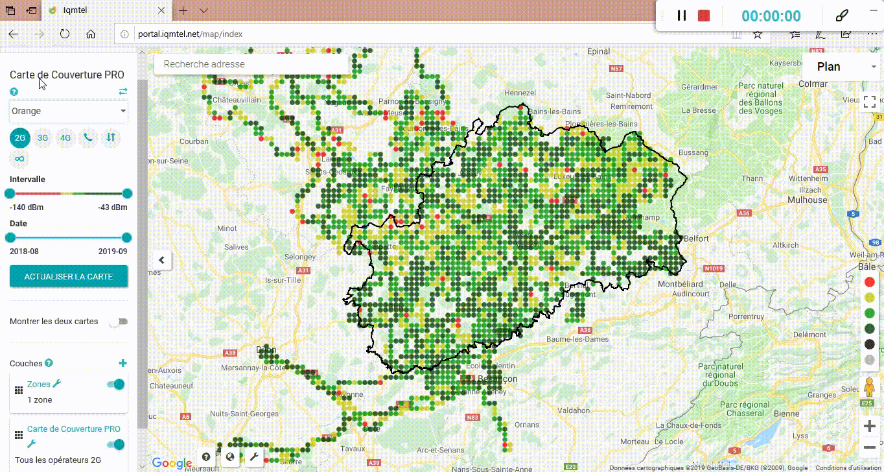
Task: Zoom out on the map
Action: [x=869, y=448]
